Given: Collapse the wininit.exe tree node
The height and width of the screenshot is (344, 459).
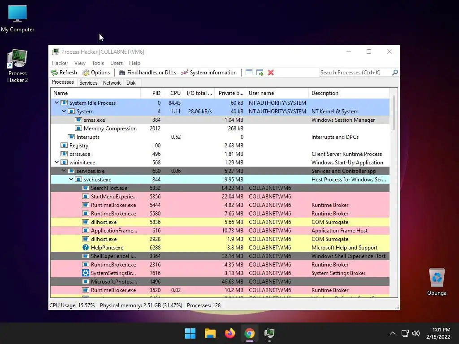Looking at the screenshot, I should 56,162.
